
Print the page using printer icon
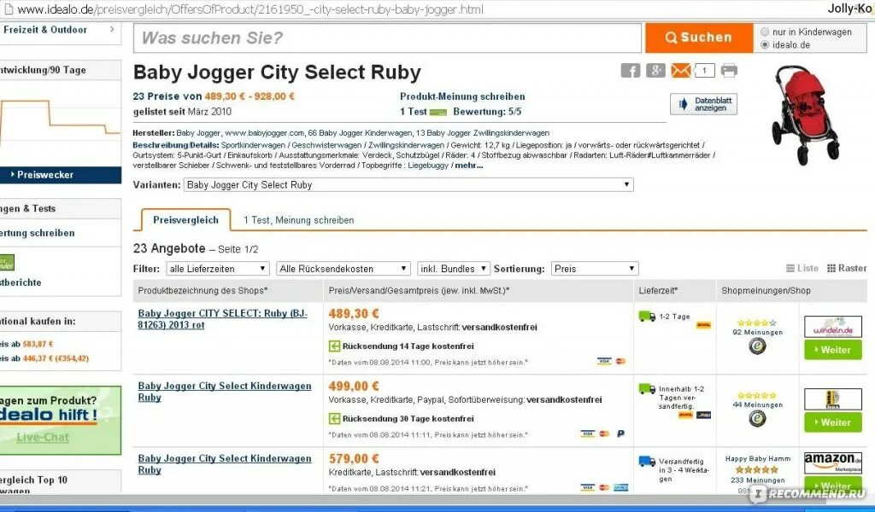pyautogui.click(x=729, y=70)
